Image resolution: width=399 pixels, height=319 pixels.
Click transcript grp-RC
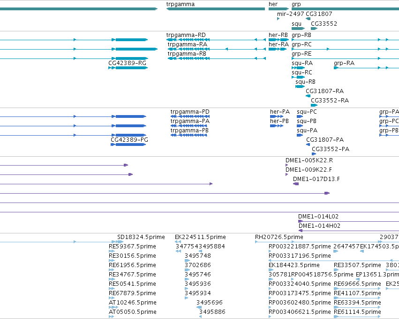[301, 44]
